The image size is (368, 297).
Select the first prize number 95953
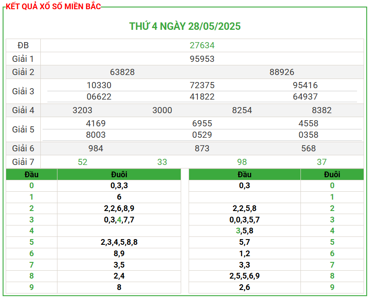click(x=202, y=59)
